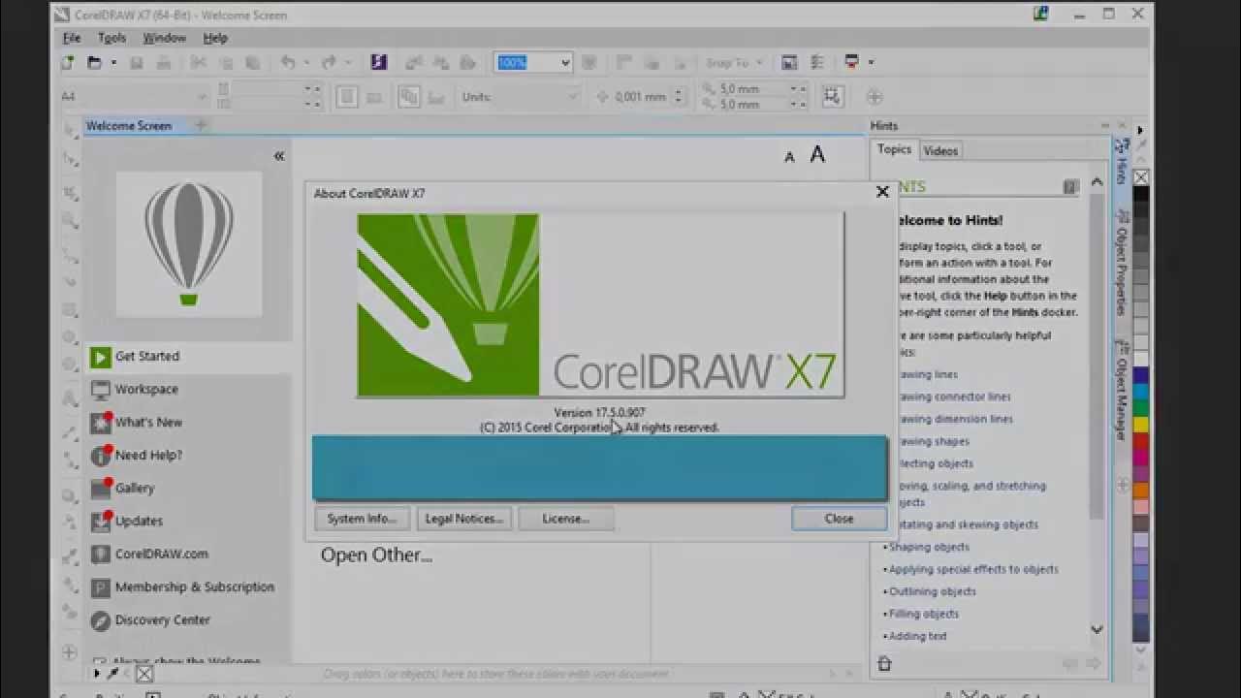Open the Applying special effects to objects topic
Image resolution: width=1241 pixels, height=698 pixels.
pyautogui.click(x=973, y=569)
